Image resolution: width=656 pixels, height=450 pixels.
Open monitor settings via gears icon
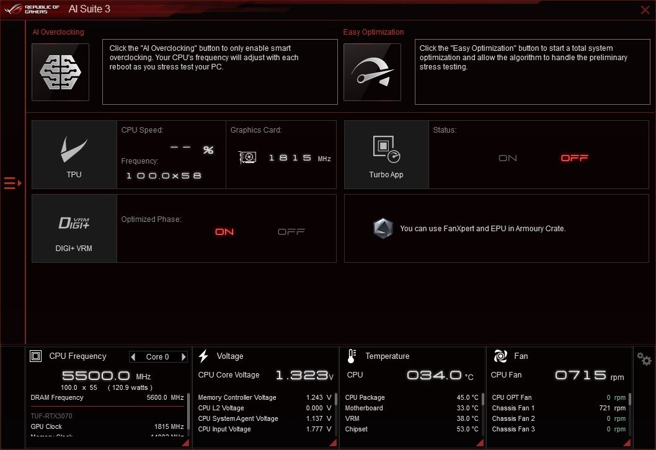pos(644,359)
